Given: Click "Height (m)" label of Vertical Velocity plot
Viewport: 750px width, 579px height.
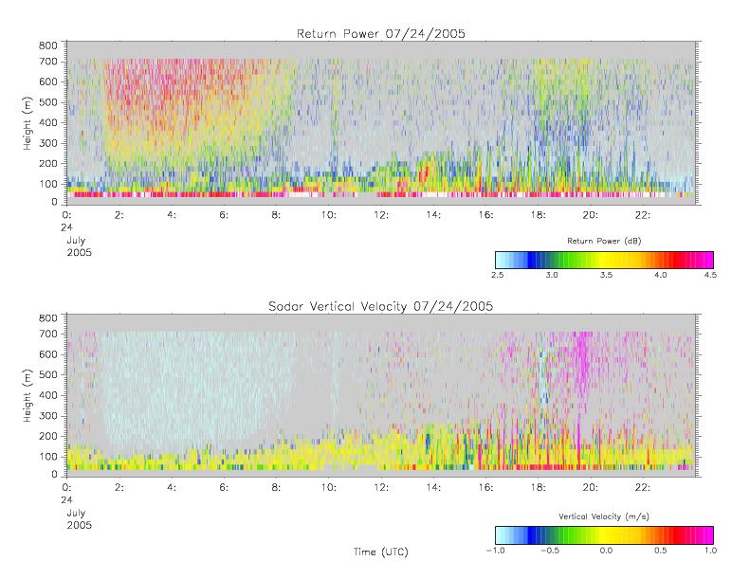Looking at the screenshot, I should tap(27, 395).
